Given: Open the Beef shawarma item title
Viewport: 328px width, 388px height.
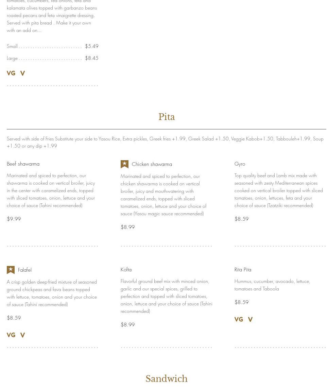Looking at the screenshot, I should 23,164.
